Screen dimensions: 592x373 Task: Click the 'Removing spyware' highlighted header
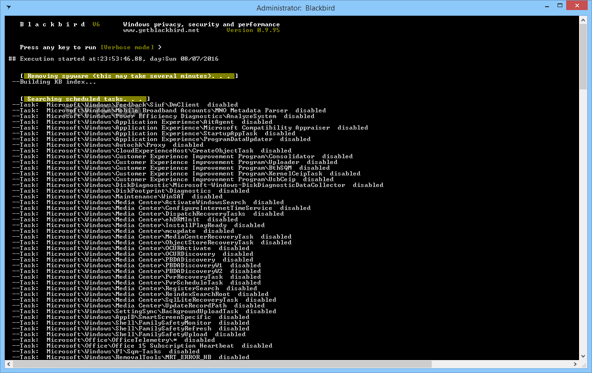pyautogui.click(x=129, y=76)
